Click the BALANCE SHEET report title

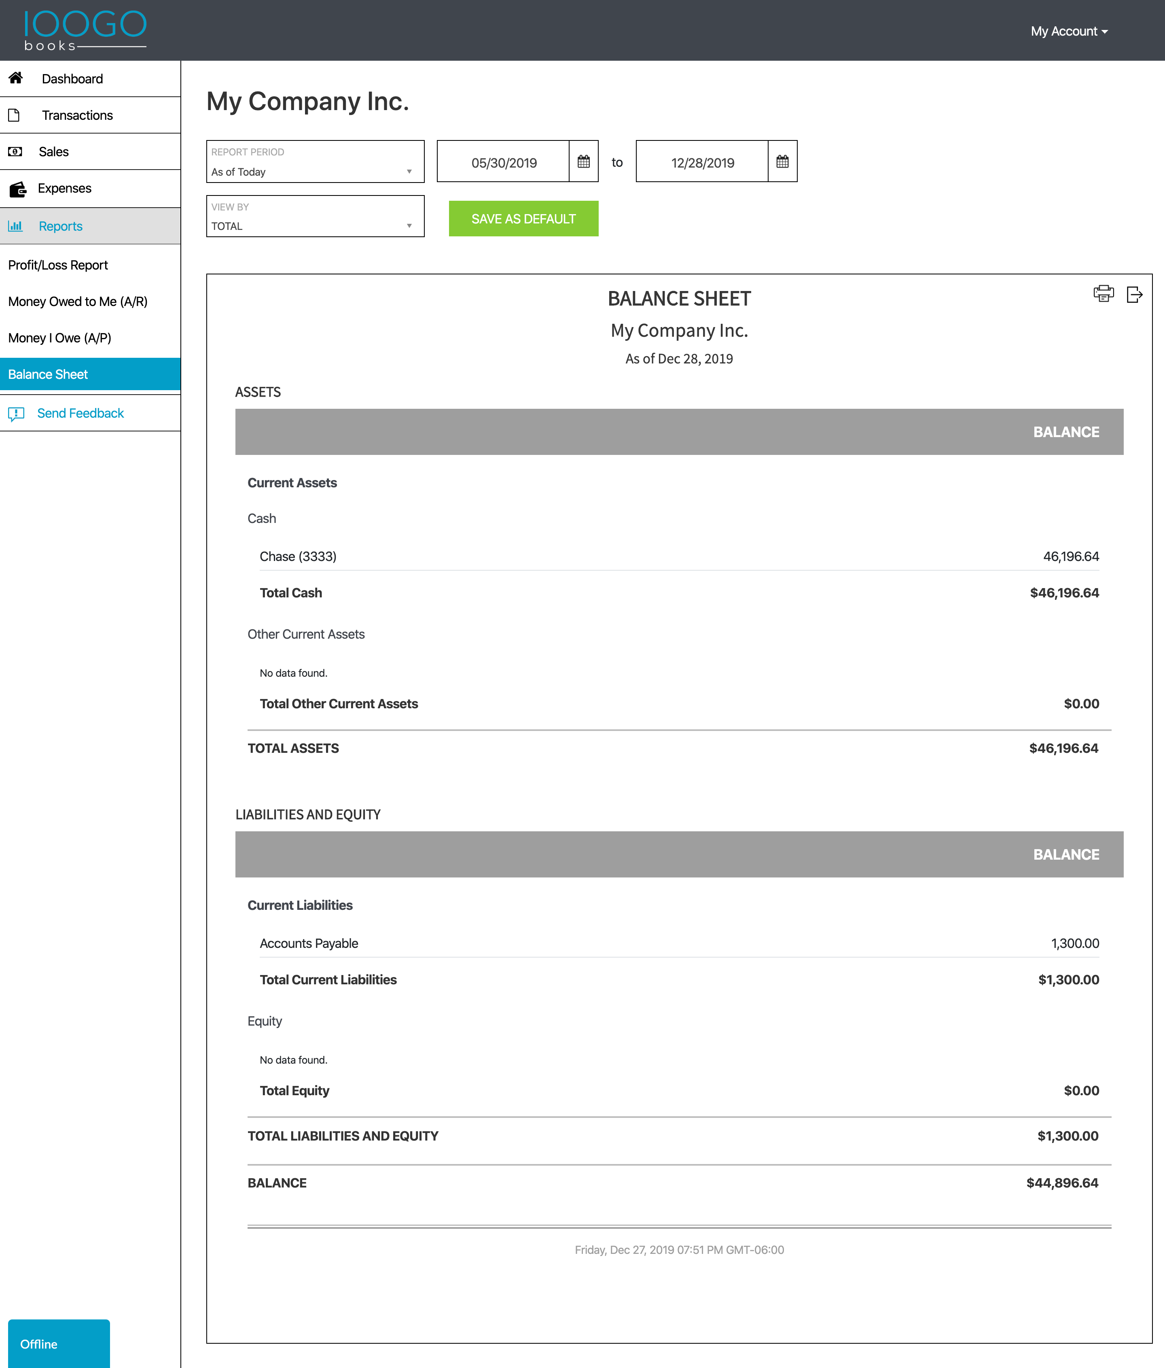click(679, 298)
